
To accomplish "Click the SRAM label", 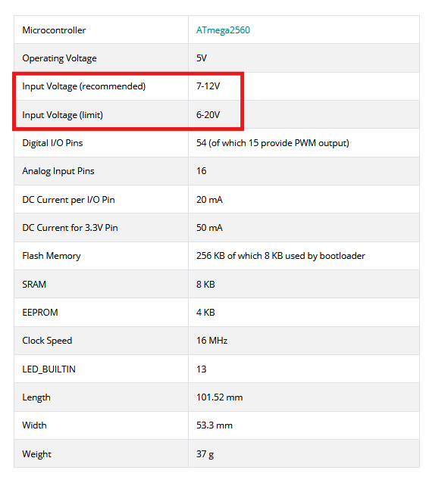I will click(x=34, y=284).
